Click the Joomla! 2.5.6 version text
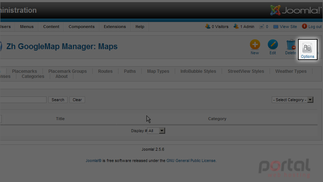 [x=153, y=149]
